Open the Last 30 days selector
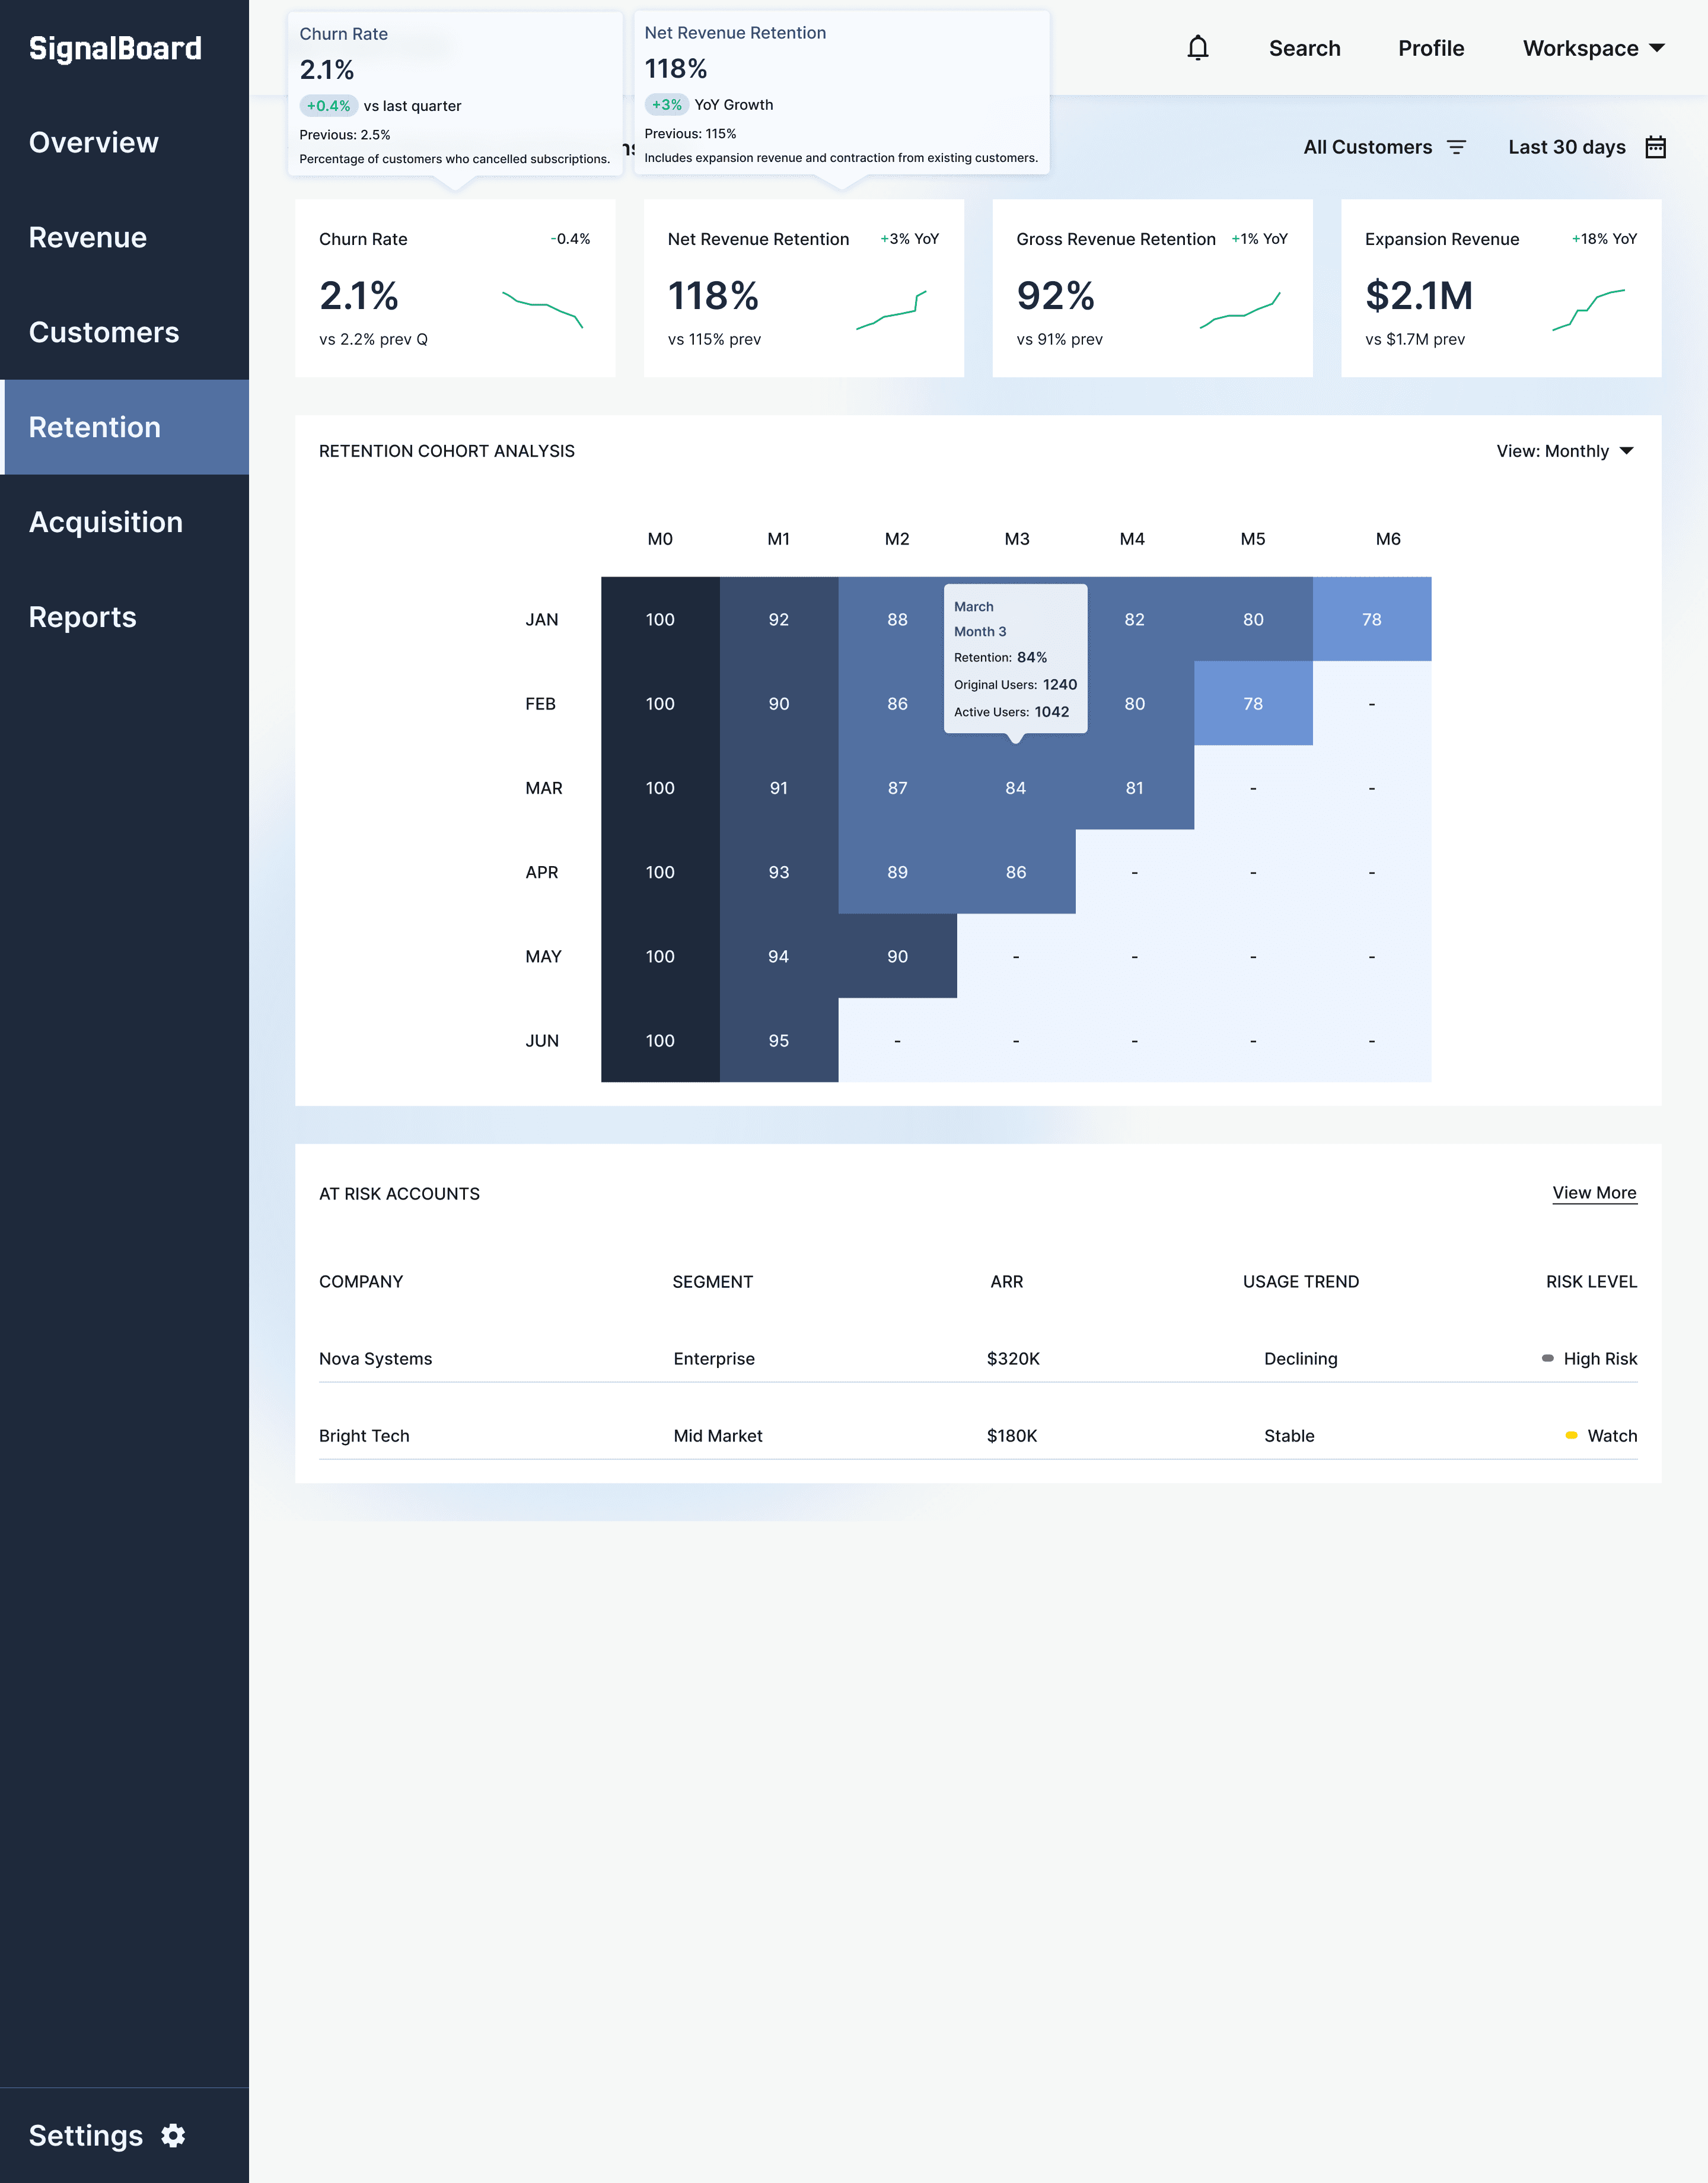This screenshot has width=1708, height=2183. (x=1566, y=147)
